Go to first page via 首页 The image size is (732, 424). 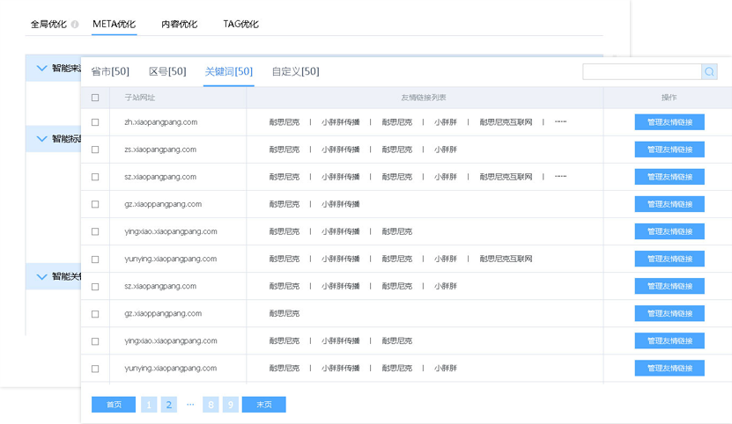(114, 405)
